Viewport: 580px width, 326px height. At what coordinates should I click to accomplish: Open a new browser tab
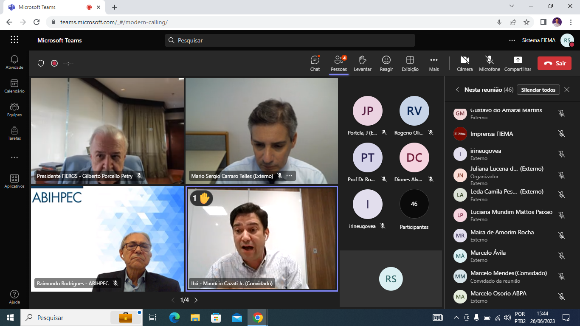[115, 7]
